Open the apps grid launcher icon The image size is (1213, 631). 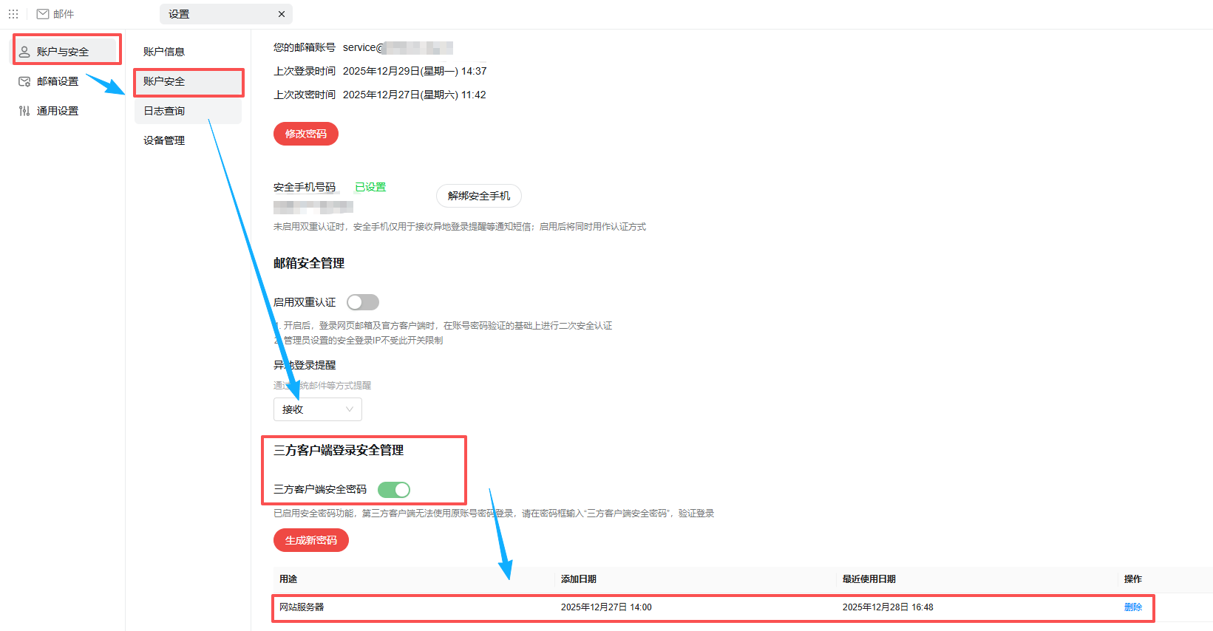13,14
